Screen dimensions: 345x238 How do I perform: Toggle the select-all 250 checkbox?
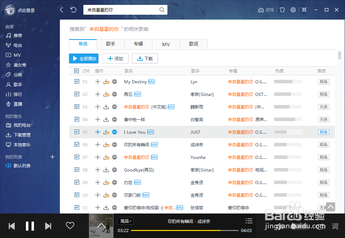coord(77,71)
